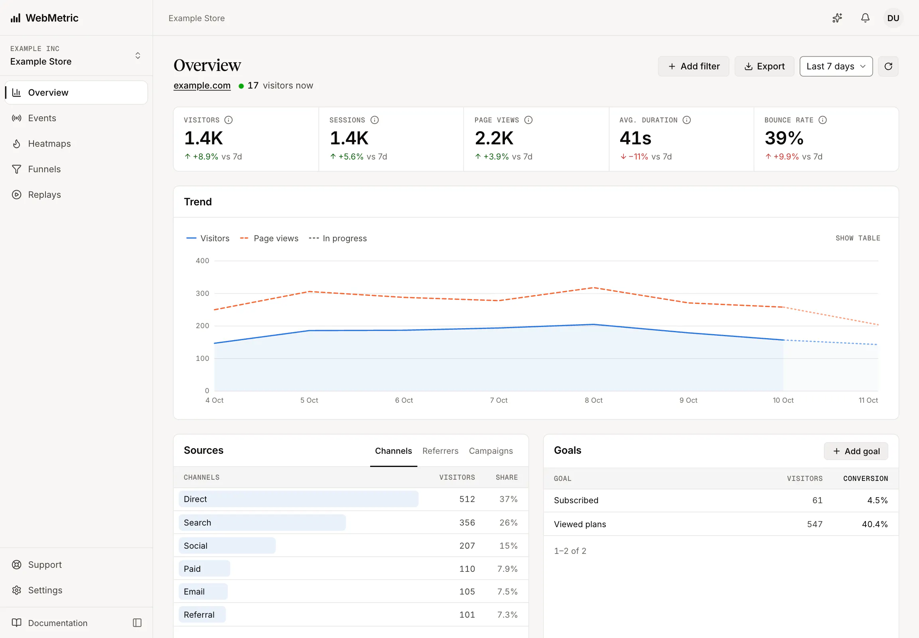
Task: Open Support page
Action: point(76,565)
